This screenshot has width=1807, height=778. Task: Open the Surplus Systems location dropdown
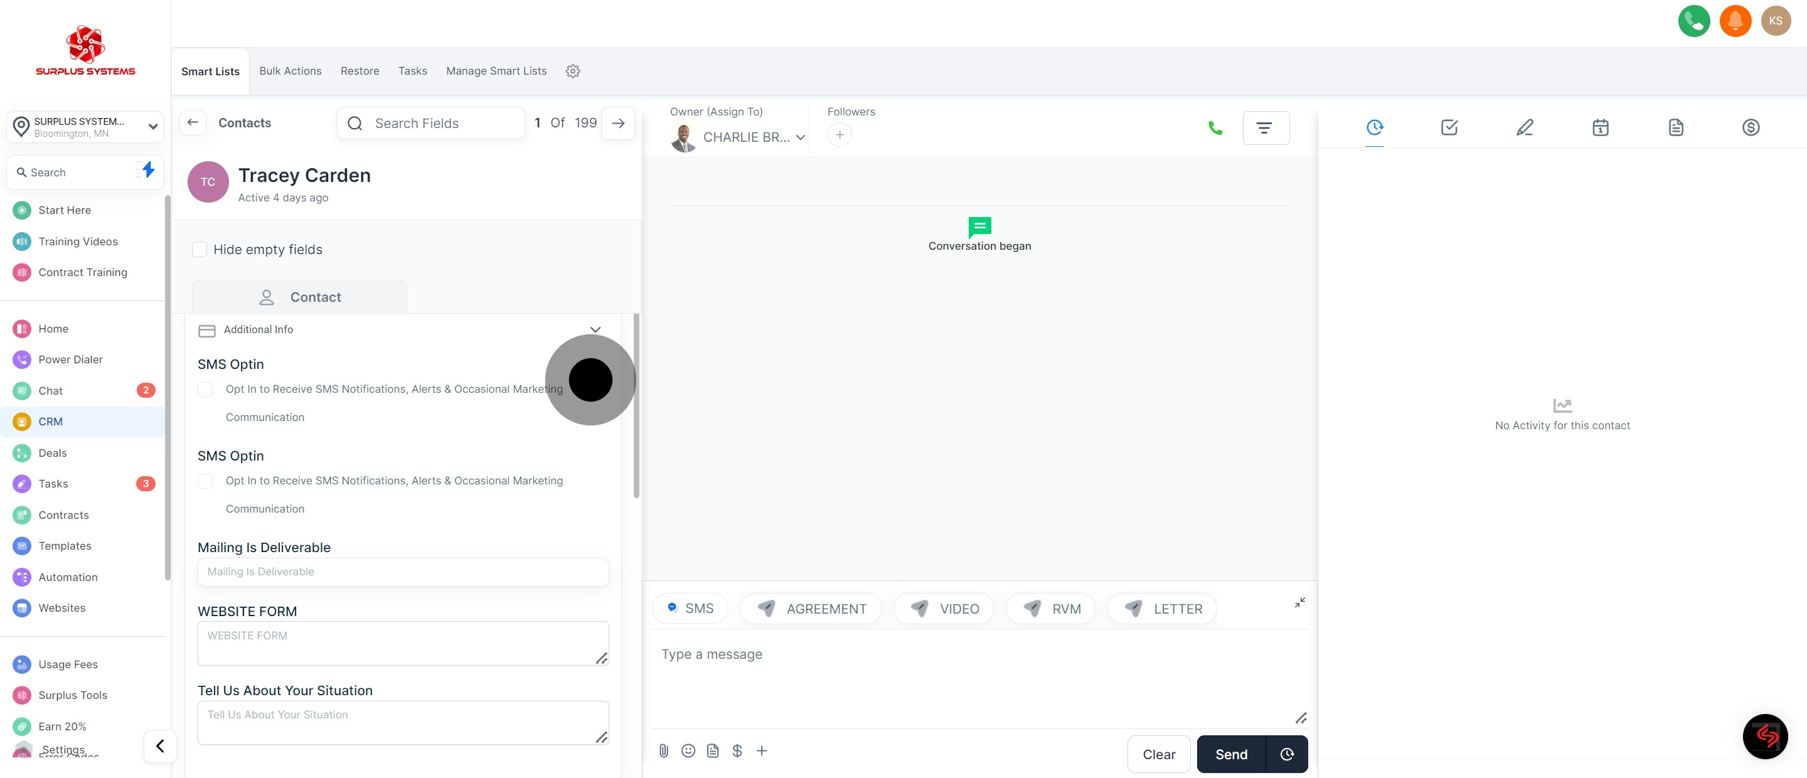coord(85,126)
